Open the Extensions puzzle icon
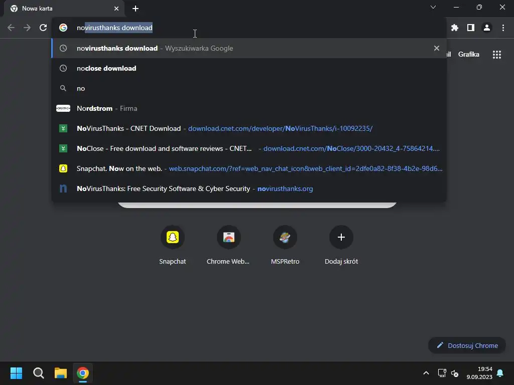514x385 pixels. [454, 28]
